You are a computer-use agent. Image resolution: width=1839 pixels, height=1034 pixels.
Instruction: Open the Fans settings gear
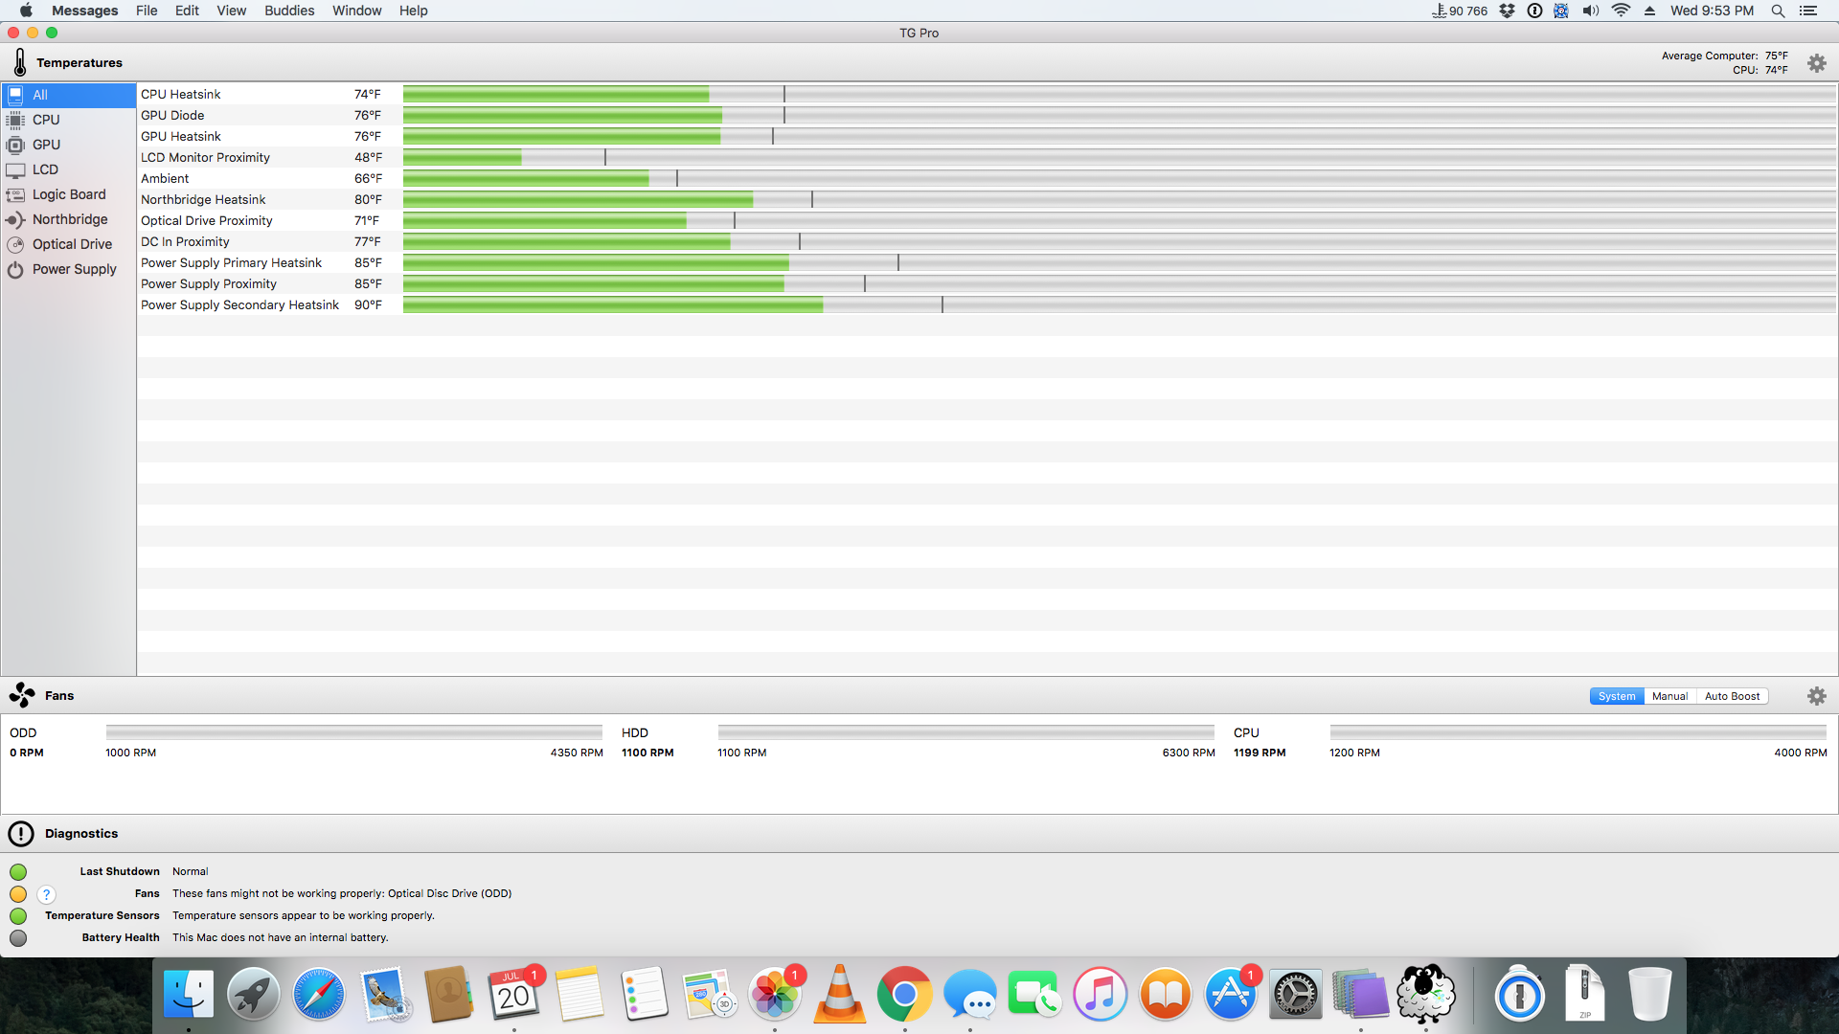(x=1816, y=696)
